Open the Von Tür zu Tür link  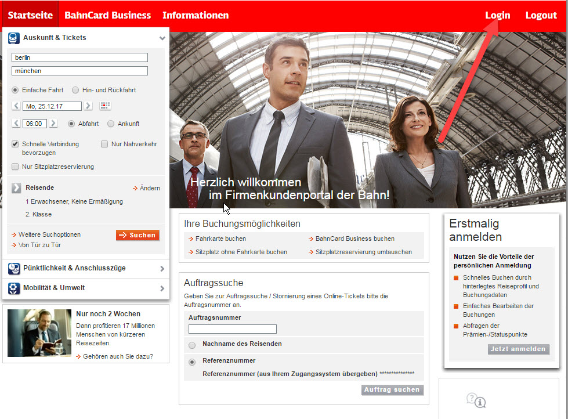tap(36, 245)
